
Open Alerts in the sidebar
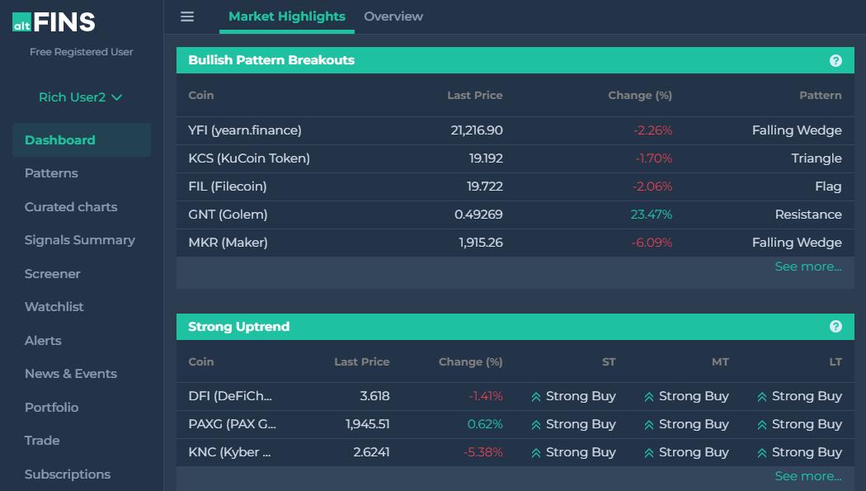tap(43, 341)
